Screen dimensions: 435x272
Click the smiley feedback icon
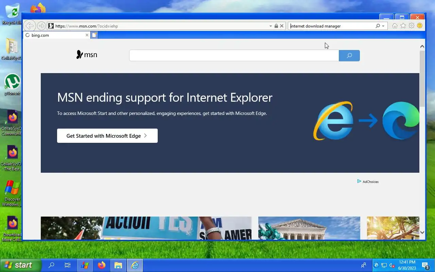pos(420,26)
